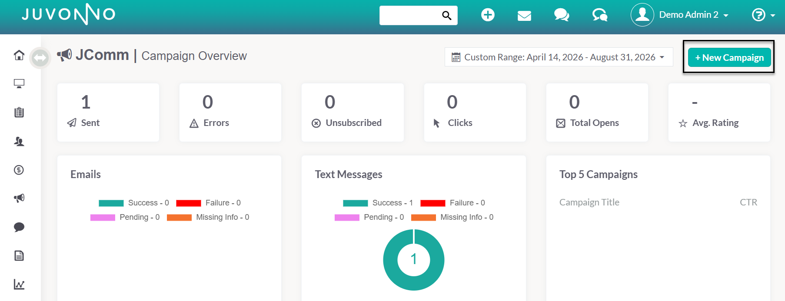The height and width of the screenshot is (301, 785).
Task: Click the Top 5 Campaigns heading
Action: tap(598, 174)
